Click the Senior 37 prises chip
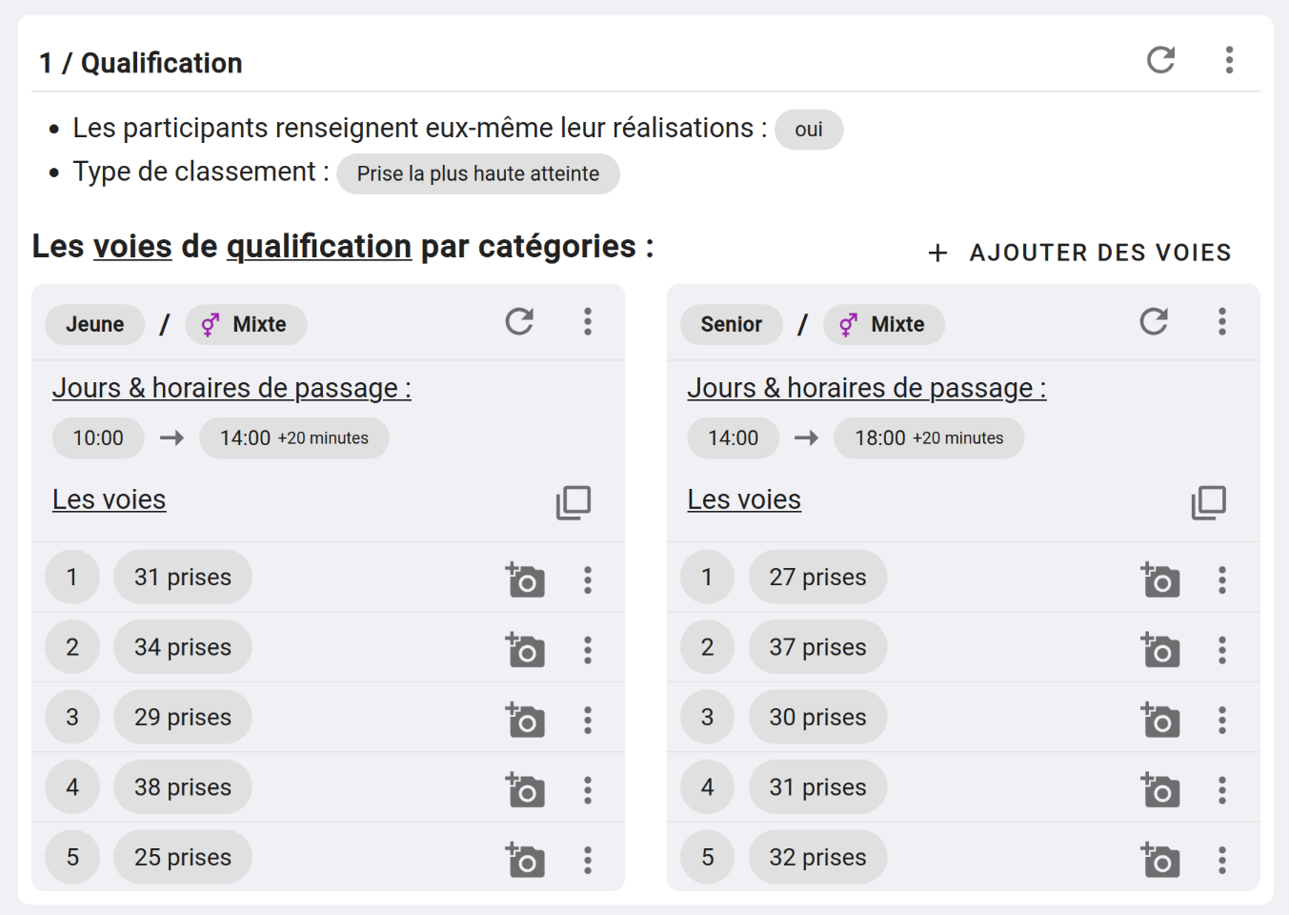 817,647
